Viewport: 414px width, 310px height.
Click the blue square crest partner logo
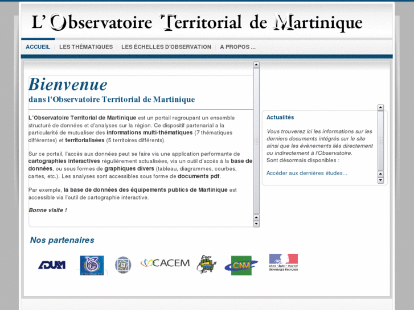click(92, 265)
